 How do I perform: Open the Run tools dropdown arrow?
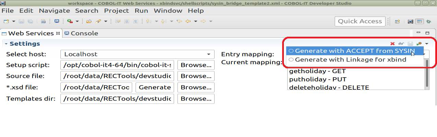pos(77,21)
